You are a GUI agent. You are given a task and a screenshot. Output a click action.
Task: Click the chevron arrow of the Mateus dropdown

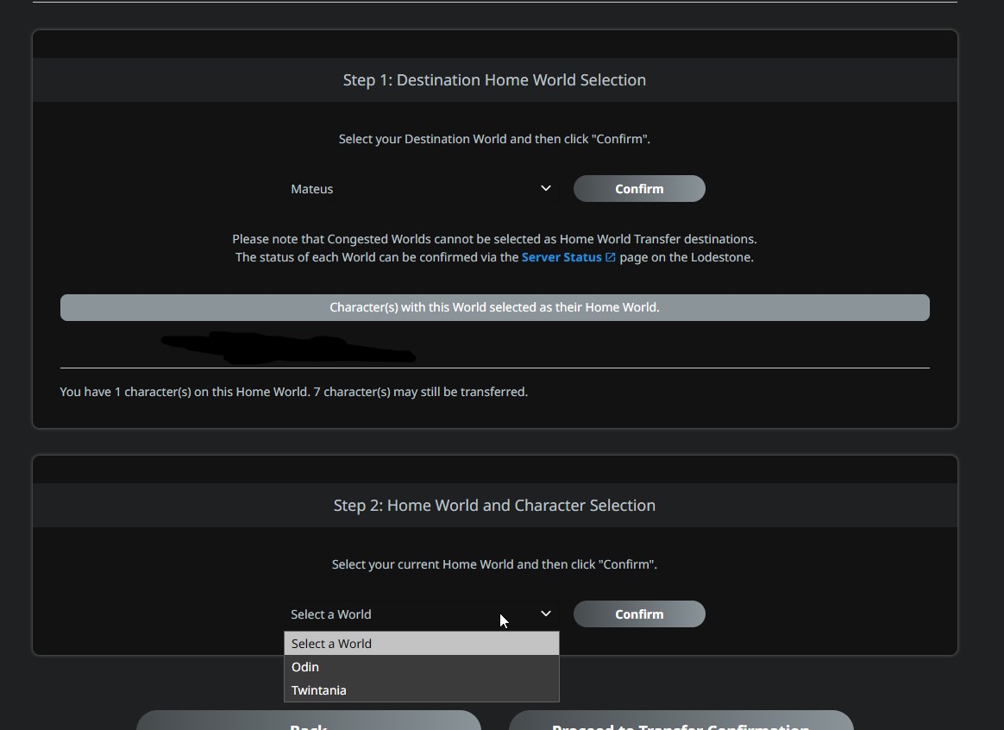545,188
